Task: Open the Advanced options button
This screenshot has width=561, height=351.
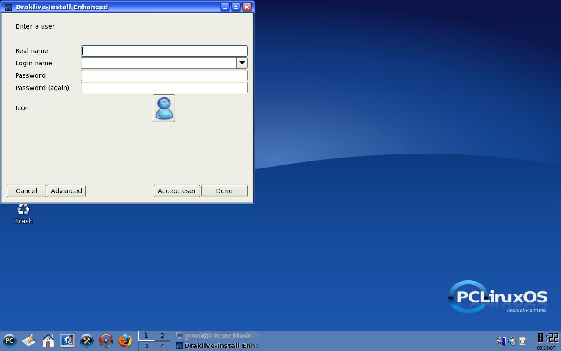Action: tap(66, 191)
